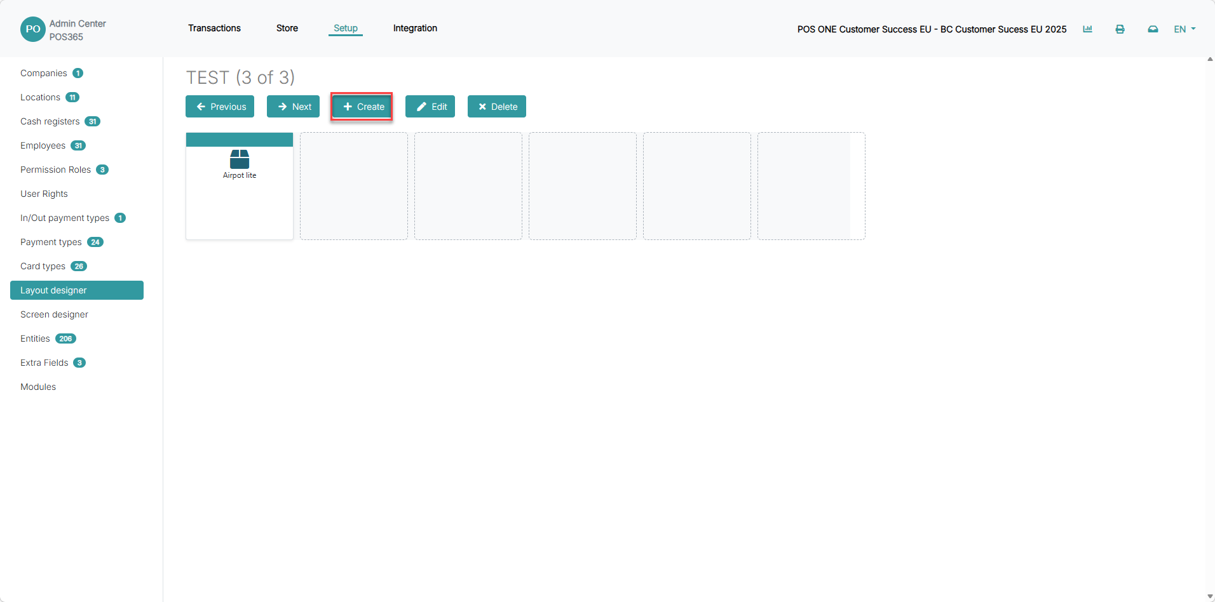Screen dimensions: 1215x602
Task: Click the PO avatar logo
Action: tap(33, 29)
